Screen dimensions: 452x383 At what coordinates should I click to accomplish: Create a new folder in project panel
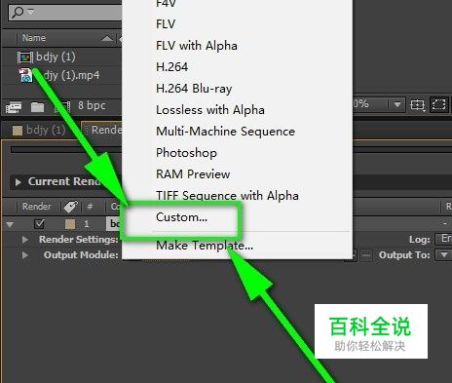(37, 107)
